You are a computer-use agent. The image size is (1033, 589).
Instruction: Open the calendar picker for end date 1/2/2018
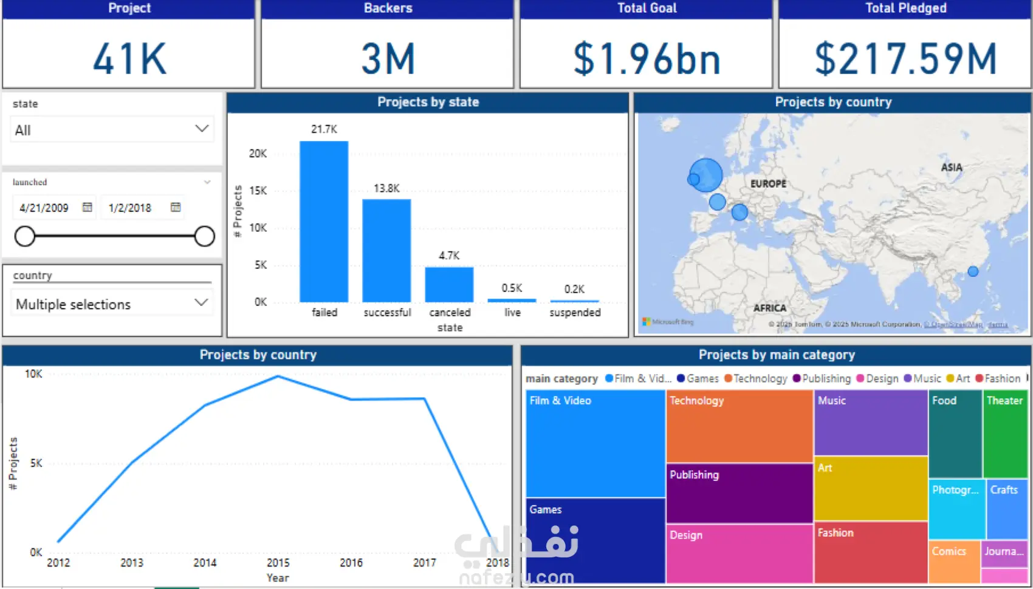pyautogui.click(x=176, y=207)
